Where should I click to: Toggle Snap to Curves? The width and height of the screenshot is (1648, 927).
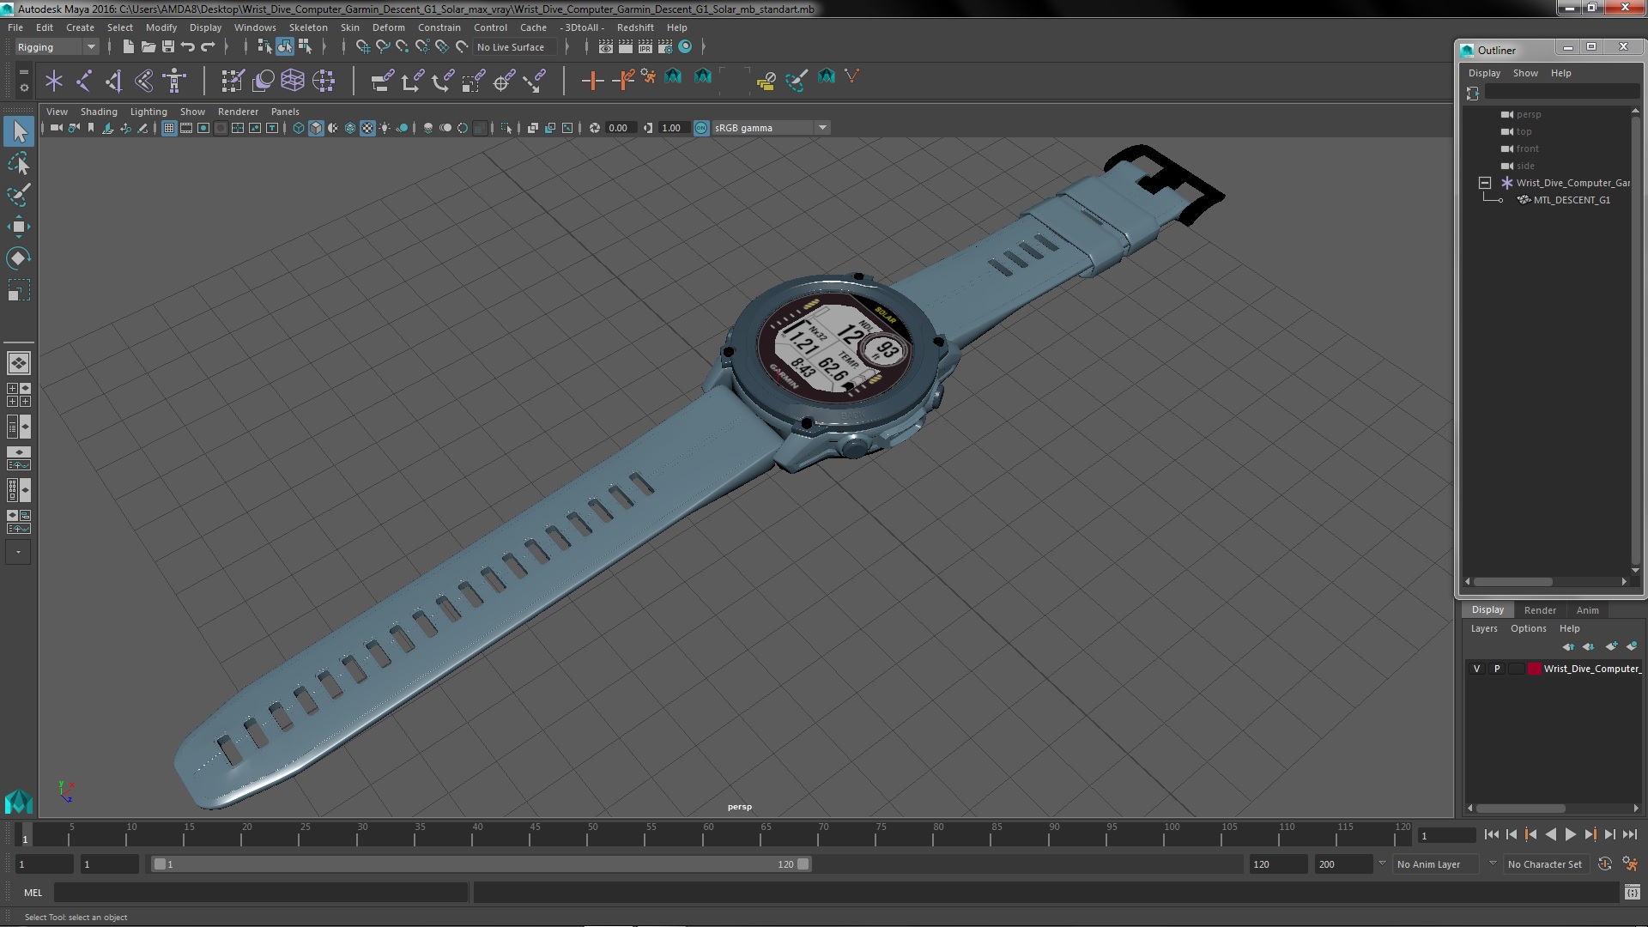coord(382,46)
